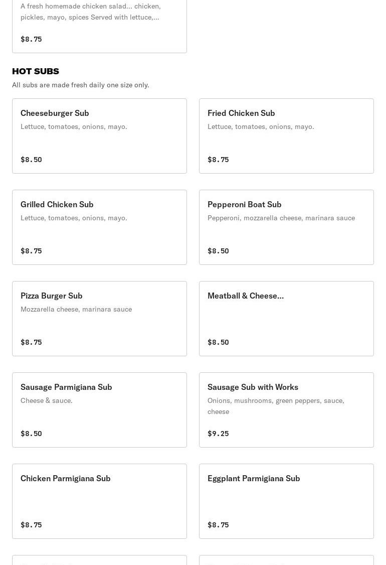Open the Eggplant Parmigiana Sub card
This screenshot has height=565, width=386.
[286, 501]
